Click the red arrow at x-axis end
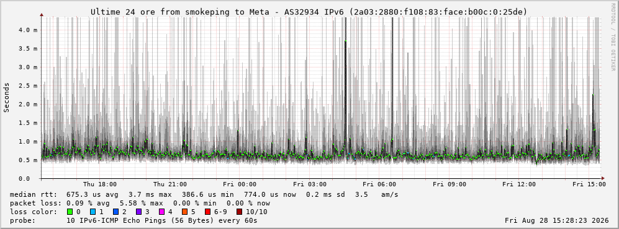Image resolution: width=619 pixels, height=229 pixels. click(602, 178)
